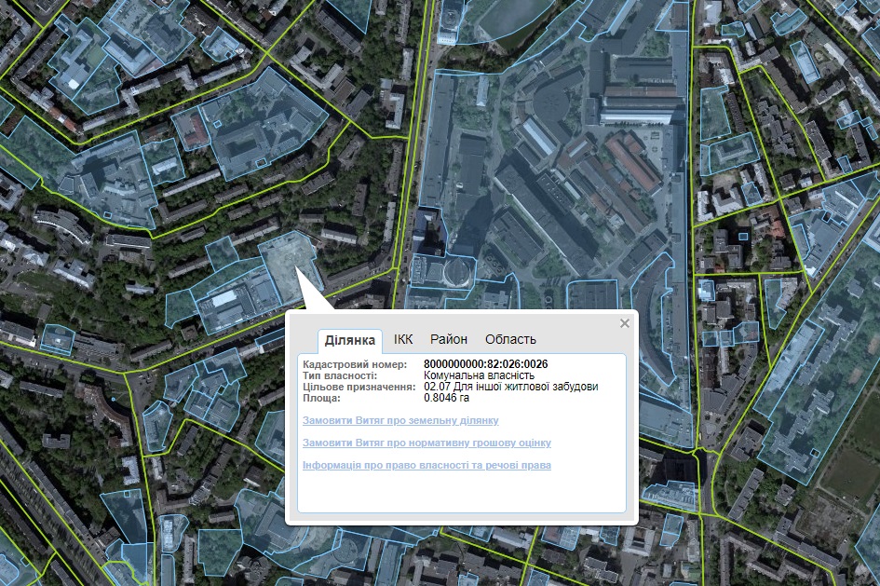880x586 pixels.
Task: Open 'Інформація про право власності' link
Action: pyautogui.click(x=426, y=465)
